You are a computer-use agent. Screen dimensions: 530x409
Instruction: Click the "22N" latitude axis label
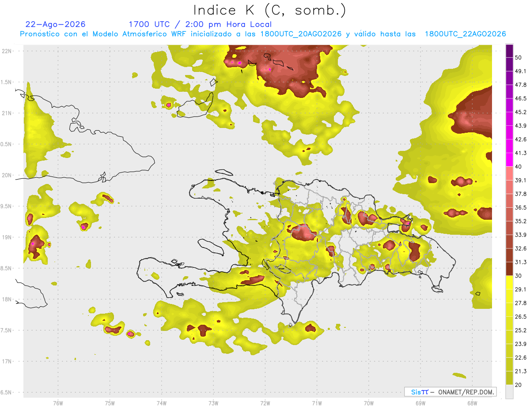pos(7,51)
